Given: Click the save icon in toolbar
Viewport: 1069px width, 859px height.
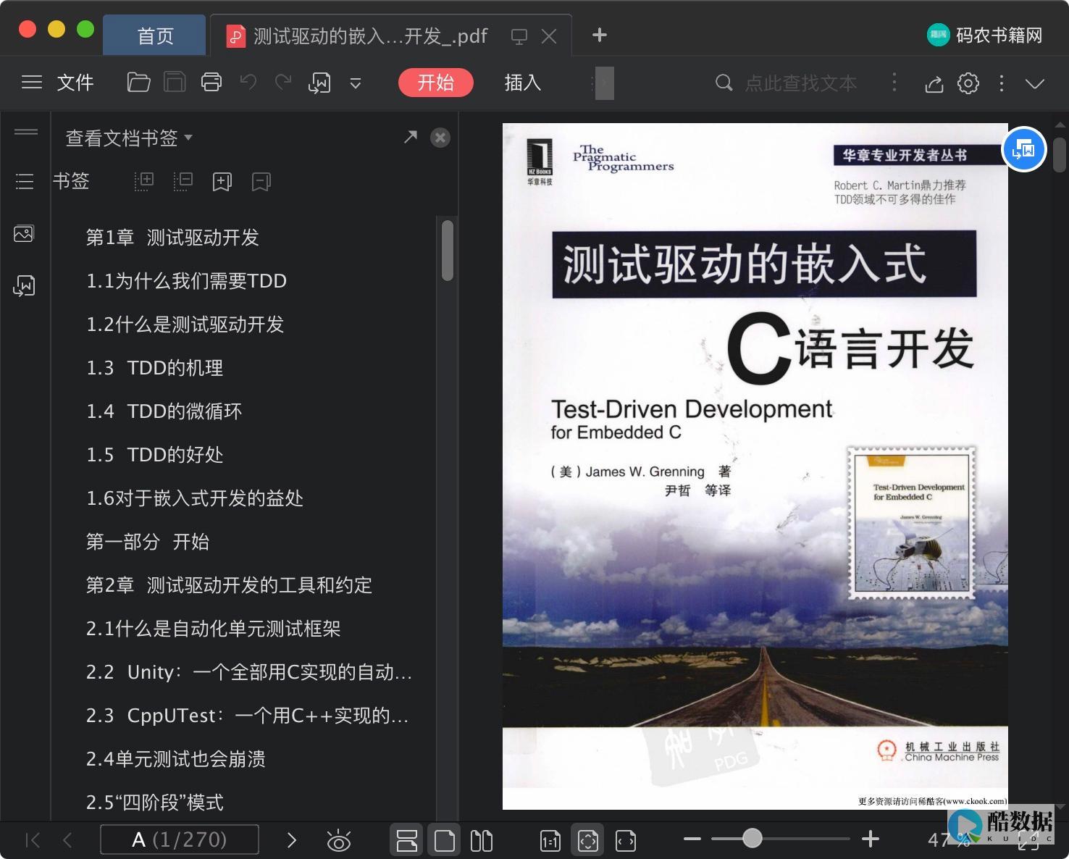Looking at the screenshot, I should click(175, 83).
